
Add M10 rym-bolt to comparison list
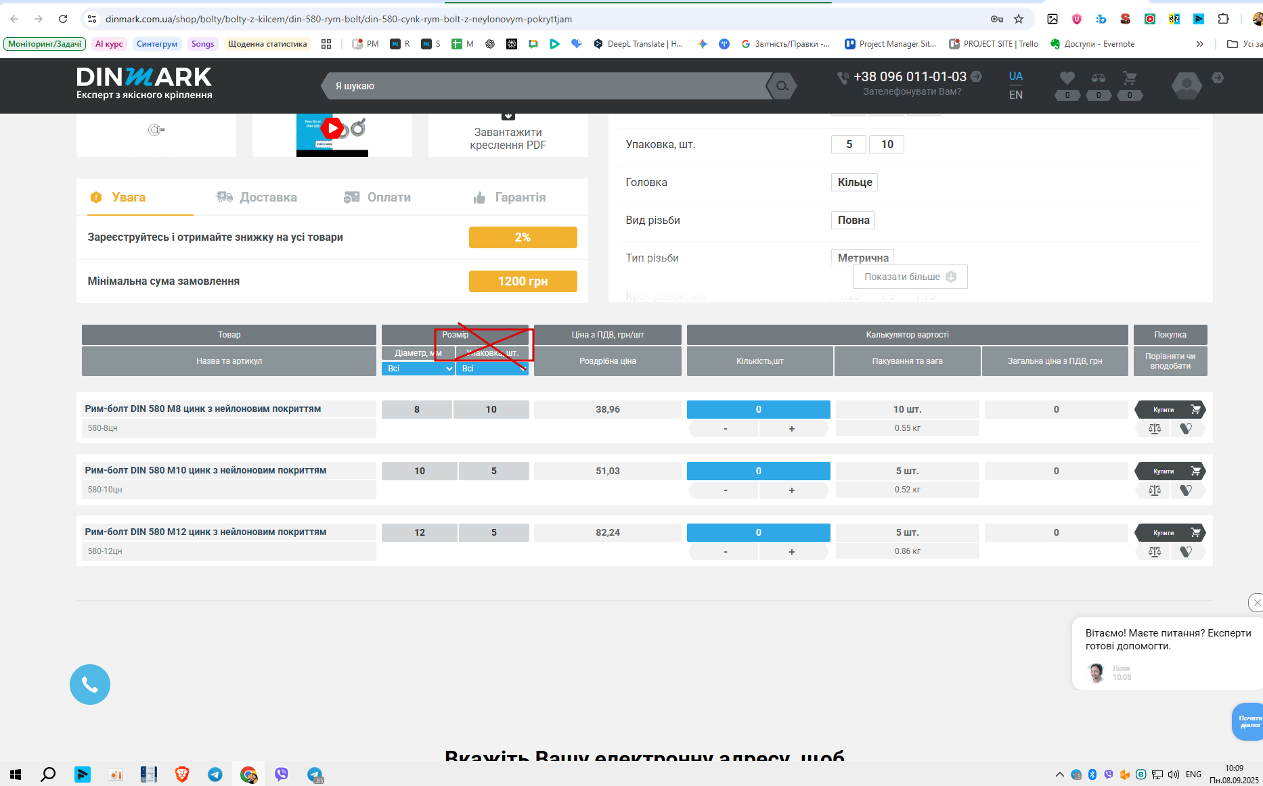pos(1155,490)
